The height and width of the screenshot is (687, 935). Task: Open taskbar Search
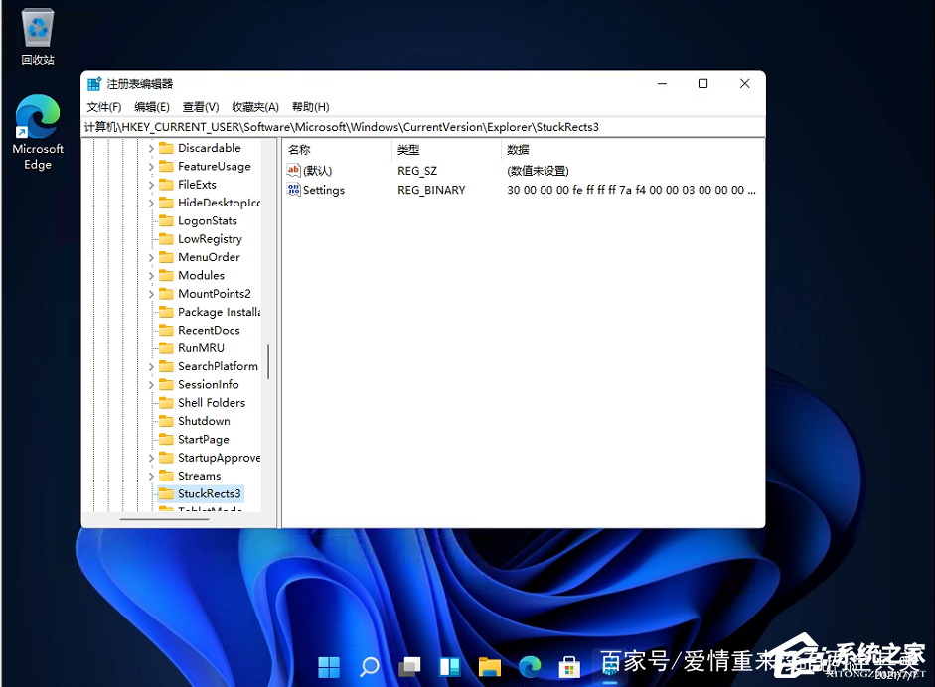pos(369,667)
